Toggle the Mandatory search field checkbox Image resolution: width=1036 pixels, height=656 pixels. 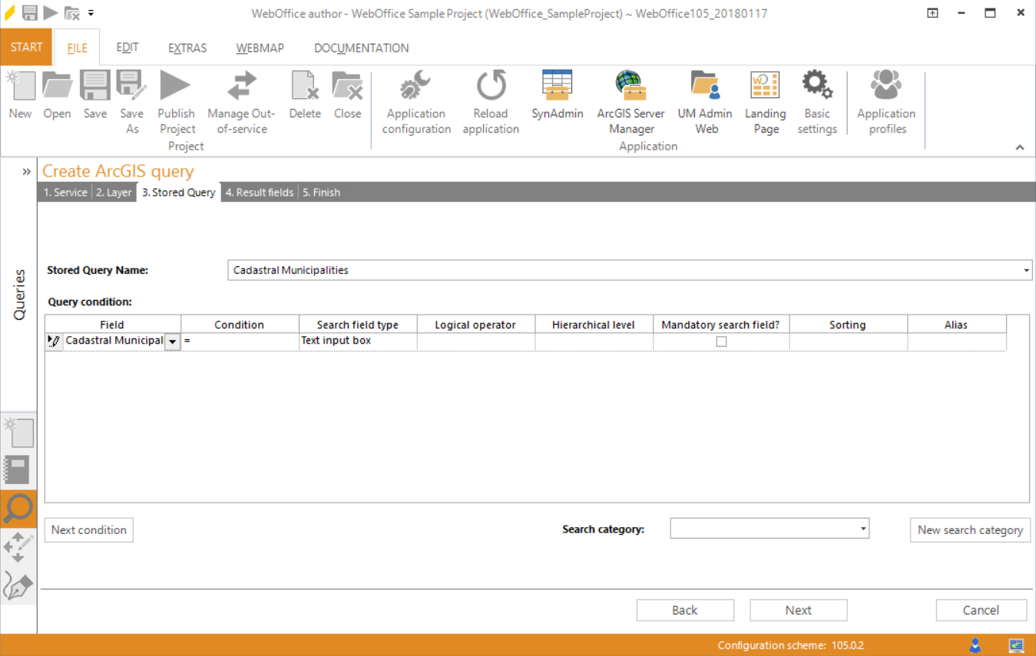point(720,341)
